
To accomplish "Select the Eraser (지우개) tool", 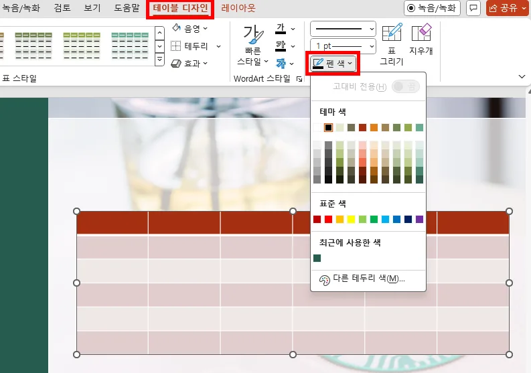I will (x=421, y=39).
